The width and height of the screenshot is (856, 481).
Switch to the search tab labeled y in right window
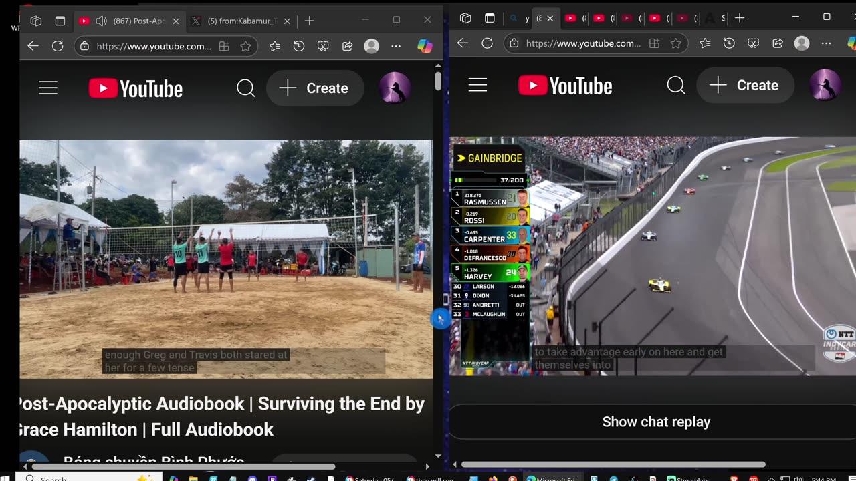coord(520,18)
